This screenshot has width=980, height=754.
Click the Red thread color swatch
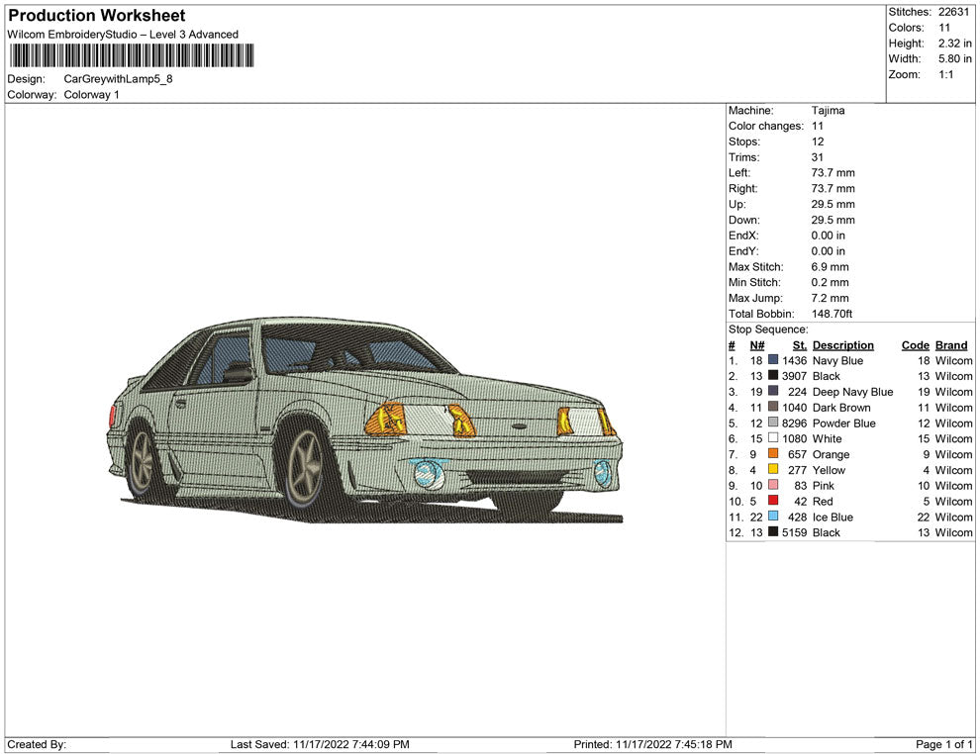coord(773,501)
